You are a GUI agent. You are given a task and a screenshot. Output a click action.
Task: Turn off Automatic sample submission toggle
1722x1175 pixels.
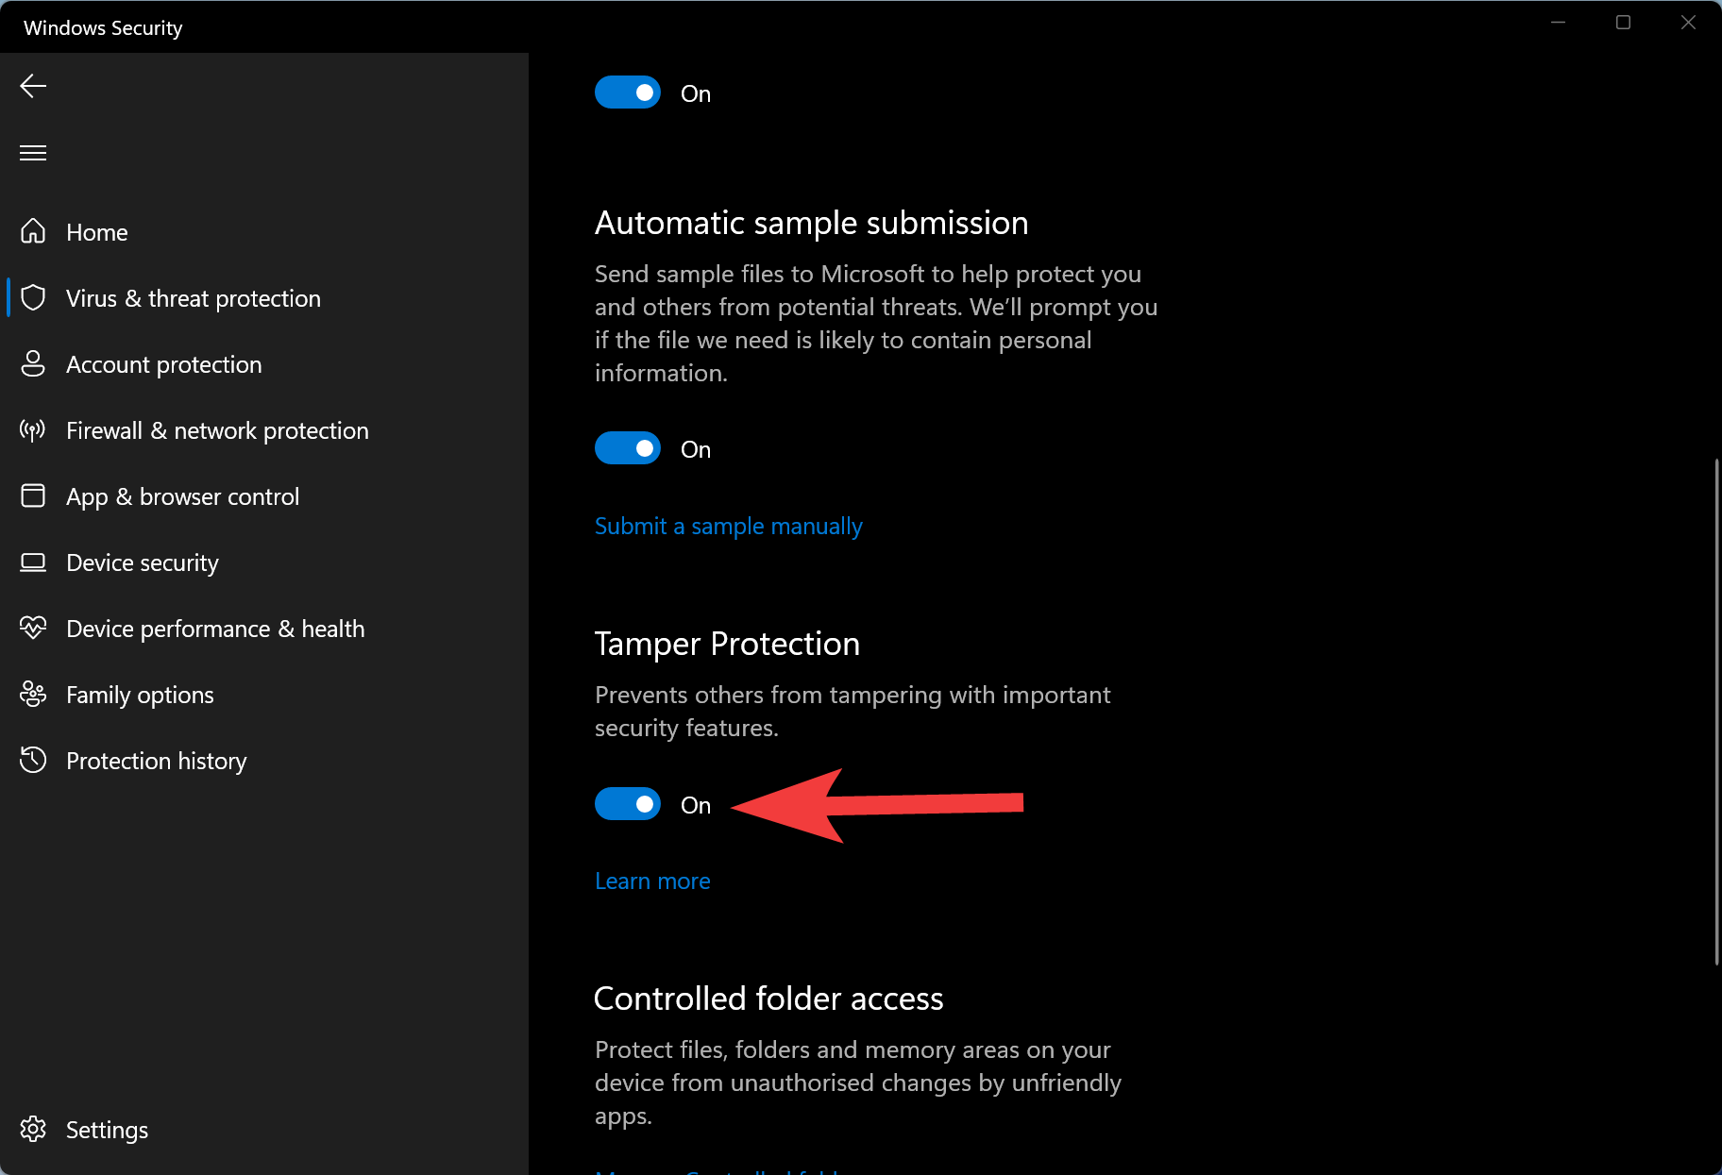point(628,448)
